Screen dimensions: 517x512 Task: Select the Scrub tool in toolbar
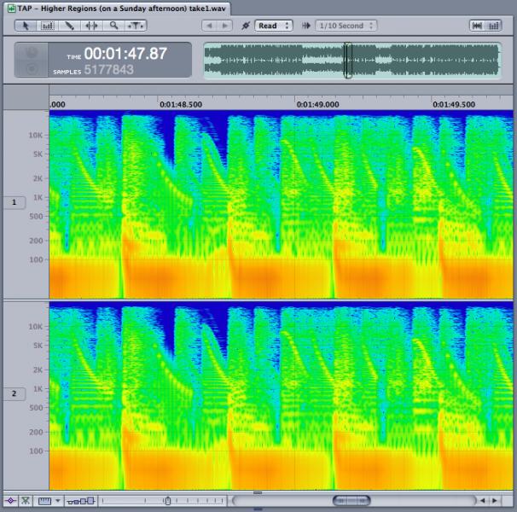[x=136, y=26]
